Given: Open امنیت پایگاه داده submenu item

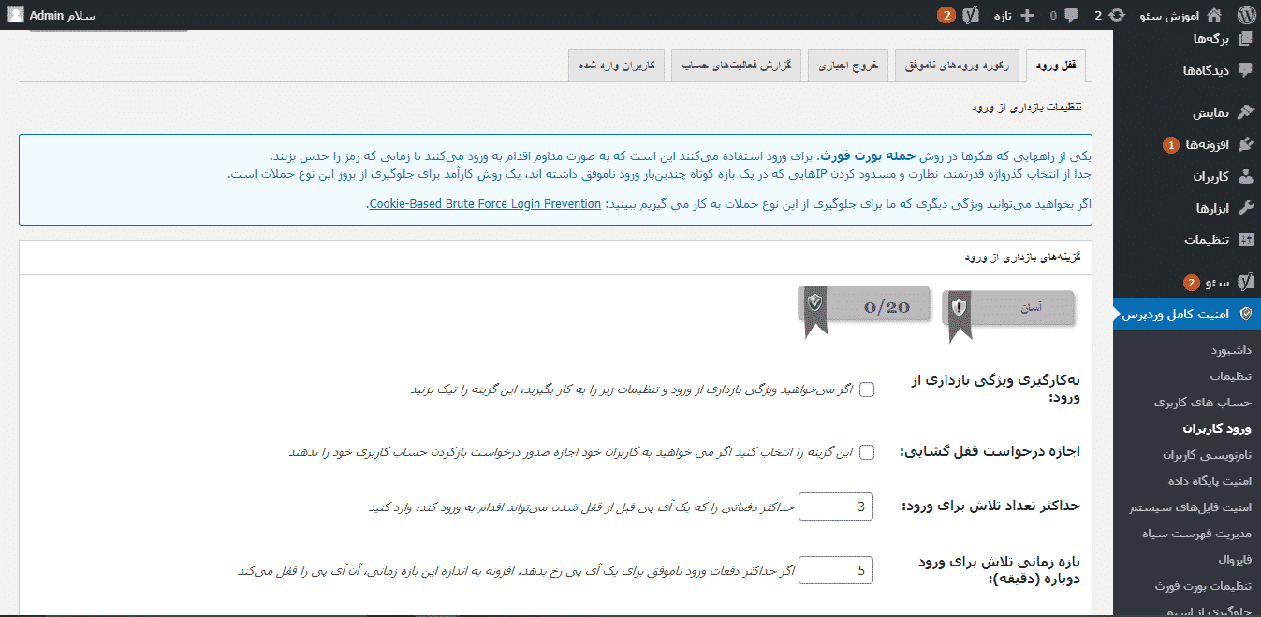Looking at the screenshot, I should 1210,481.
